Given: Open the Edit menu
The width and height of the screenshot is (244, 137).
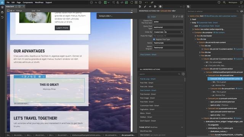Looking at the screenshot, I should click(x=13, y=3).
